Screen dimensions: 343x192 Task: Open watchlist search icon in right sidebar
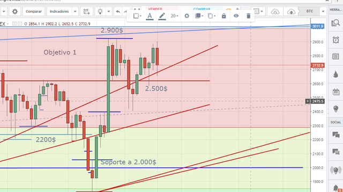click(x=335, y=22)
